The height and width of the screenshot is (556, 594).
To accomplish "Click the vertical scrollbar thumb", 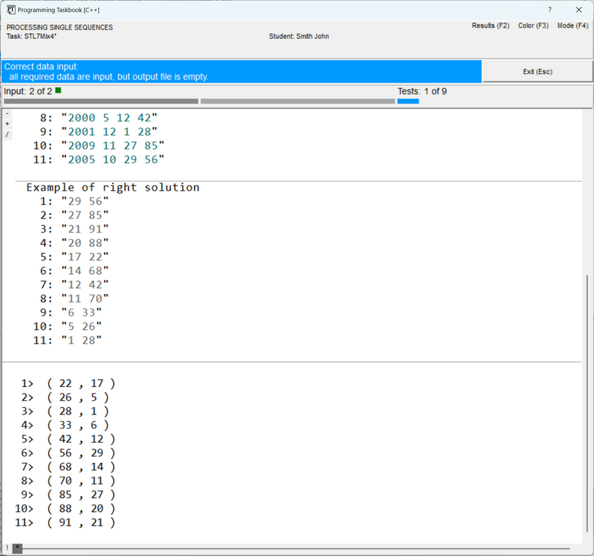I will click(x=587, y=404).
